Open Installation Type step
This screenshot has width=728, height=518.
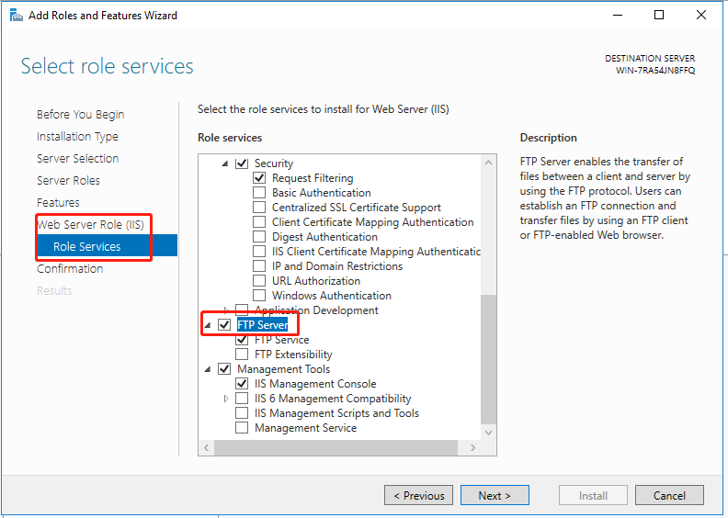click(x=77, y=136)
